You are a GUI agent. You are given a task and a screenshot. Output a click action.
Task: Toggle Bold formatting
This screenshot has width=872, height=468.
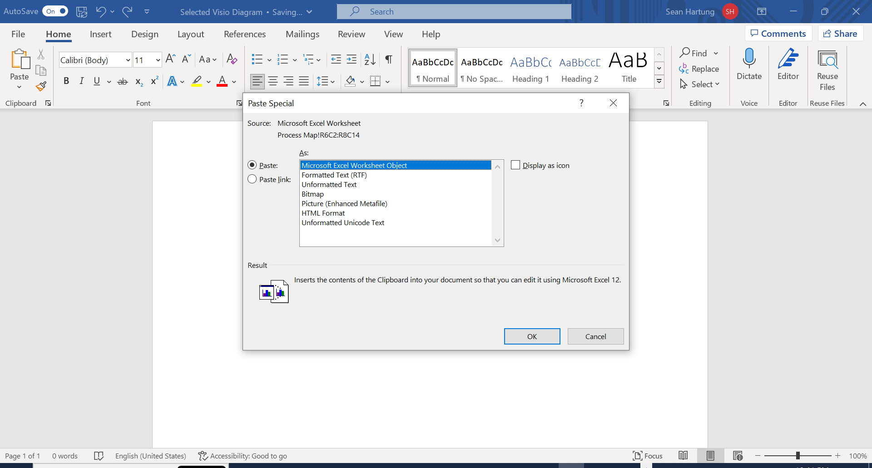click(66, 81)
